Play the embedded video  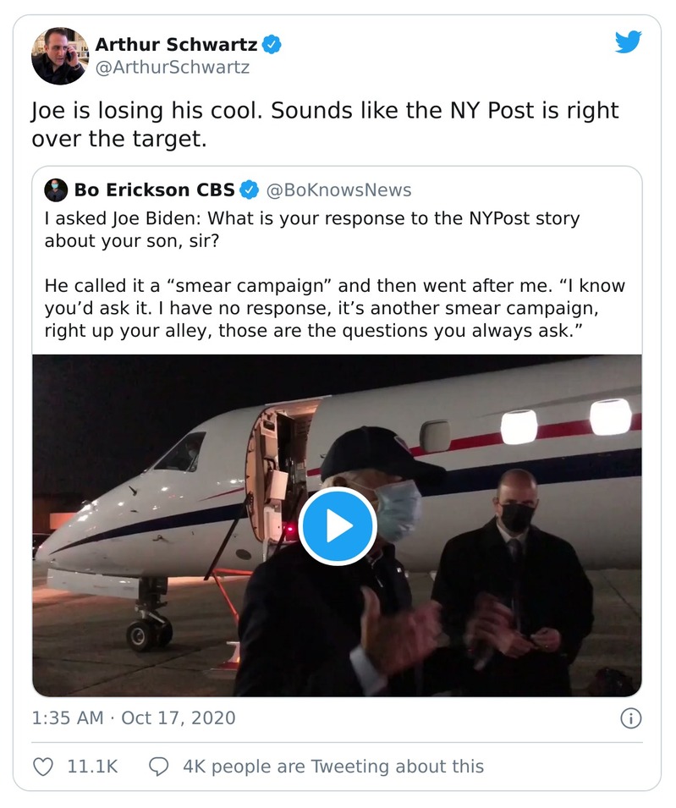click(x=337, y=526)
